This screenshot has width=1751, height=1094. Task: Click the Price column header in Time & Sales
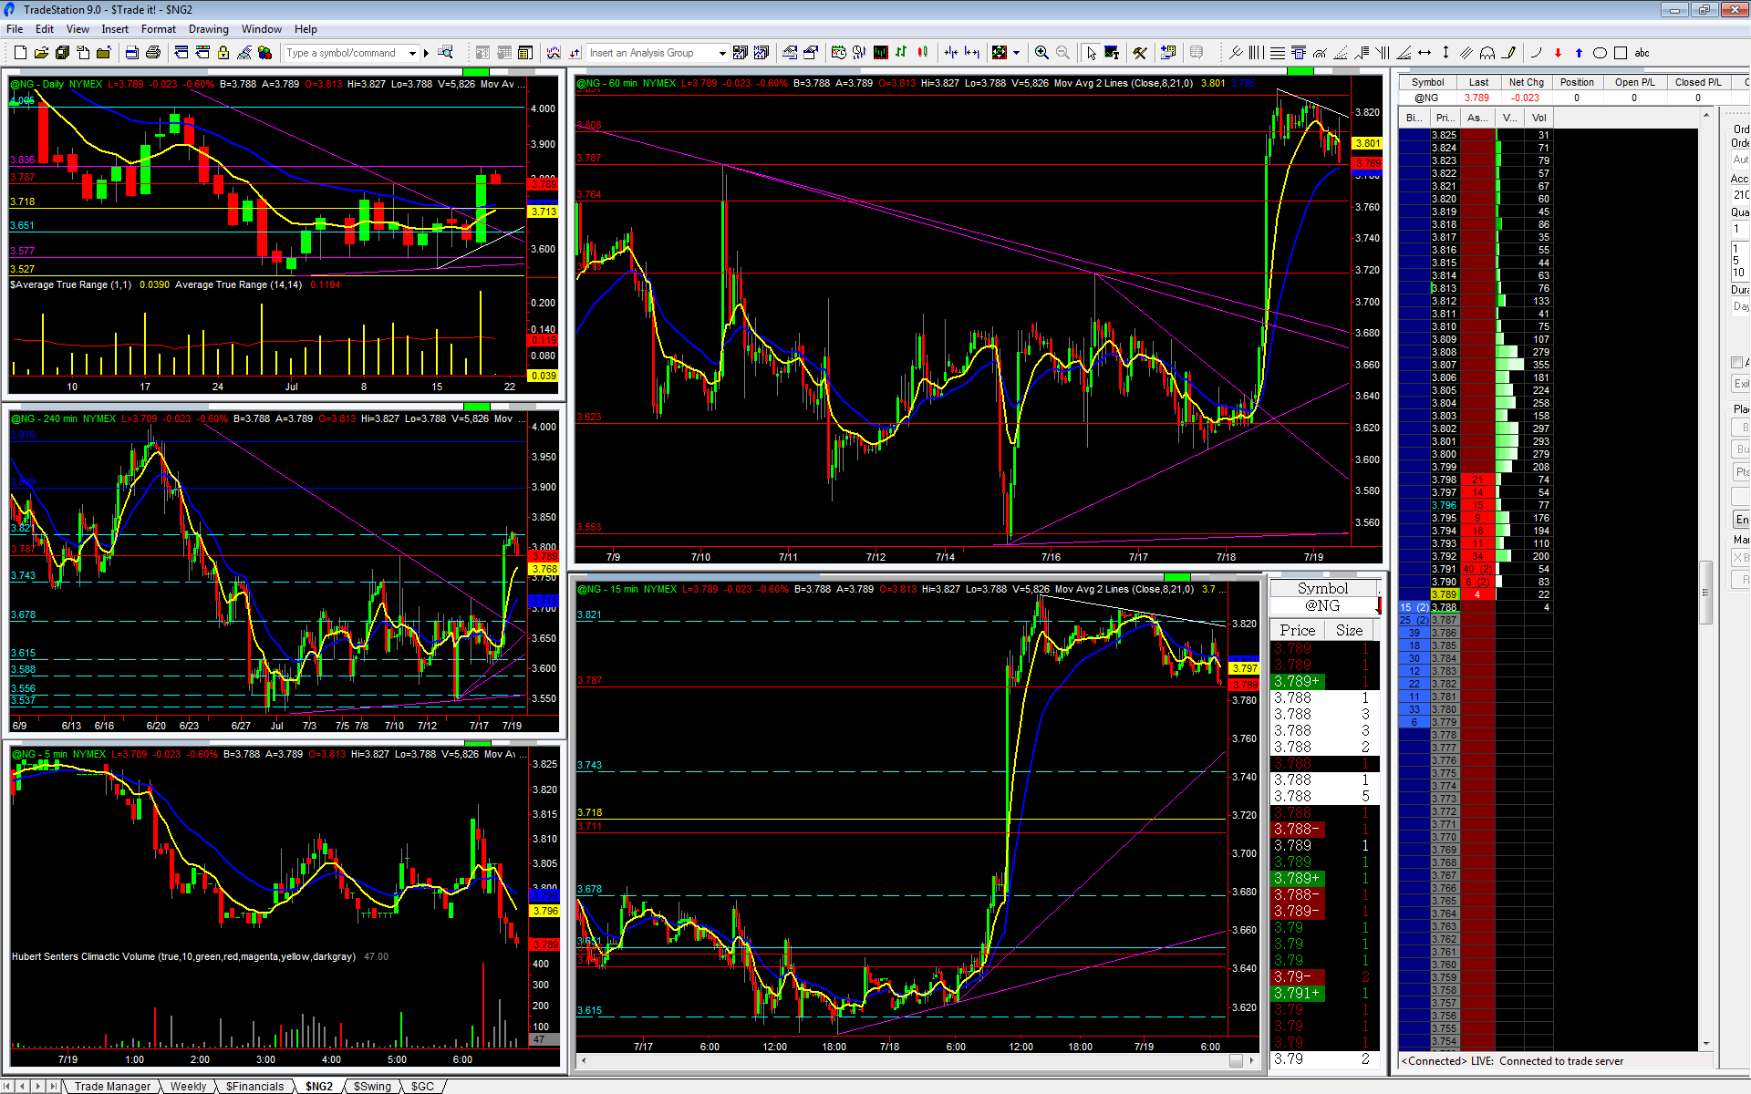[1297, 630]
